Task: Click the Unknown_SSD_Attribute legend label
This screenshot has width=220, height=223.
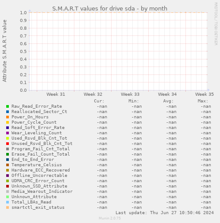Action: (x=39, y=186)
